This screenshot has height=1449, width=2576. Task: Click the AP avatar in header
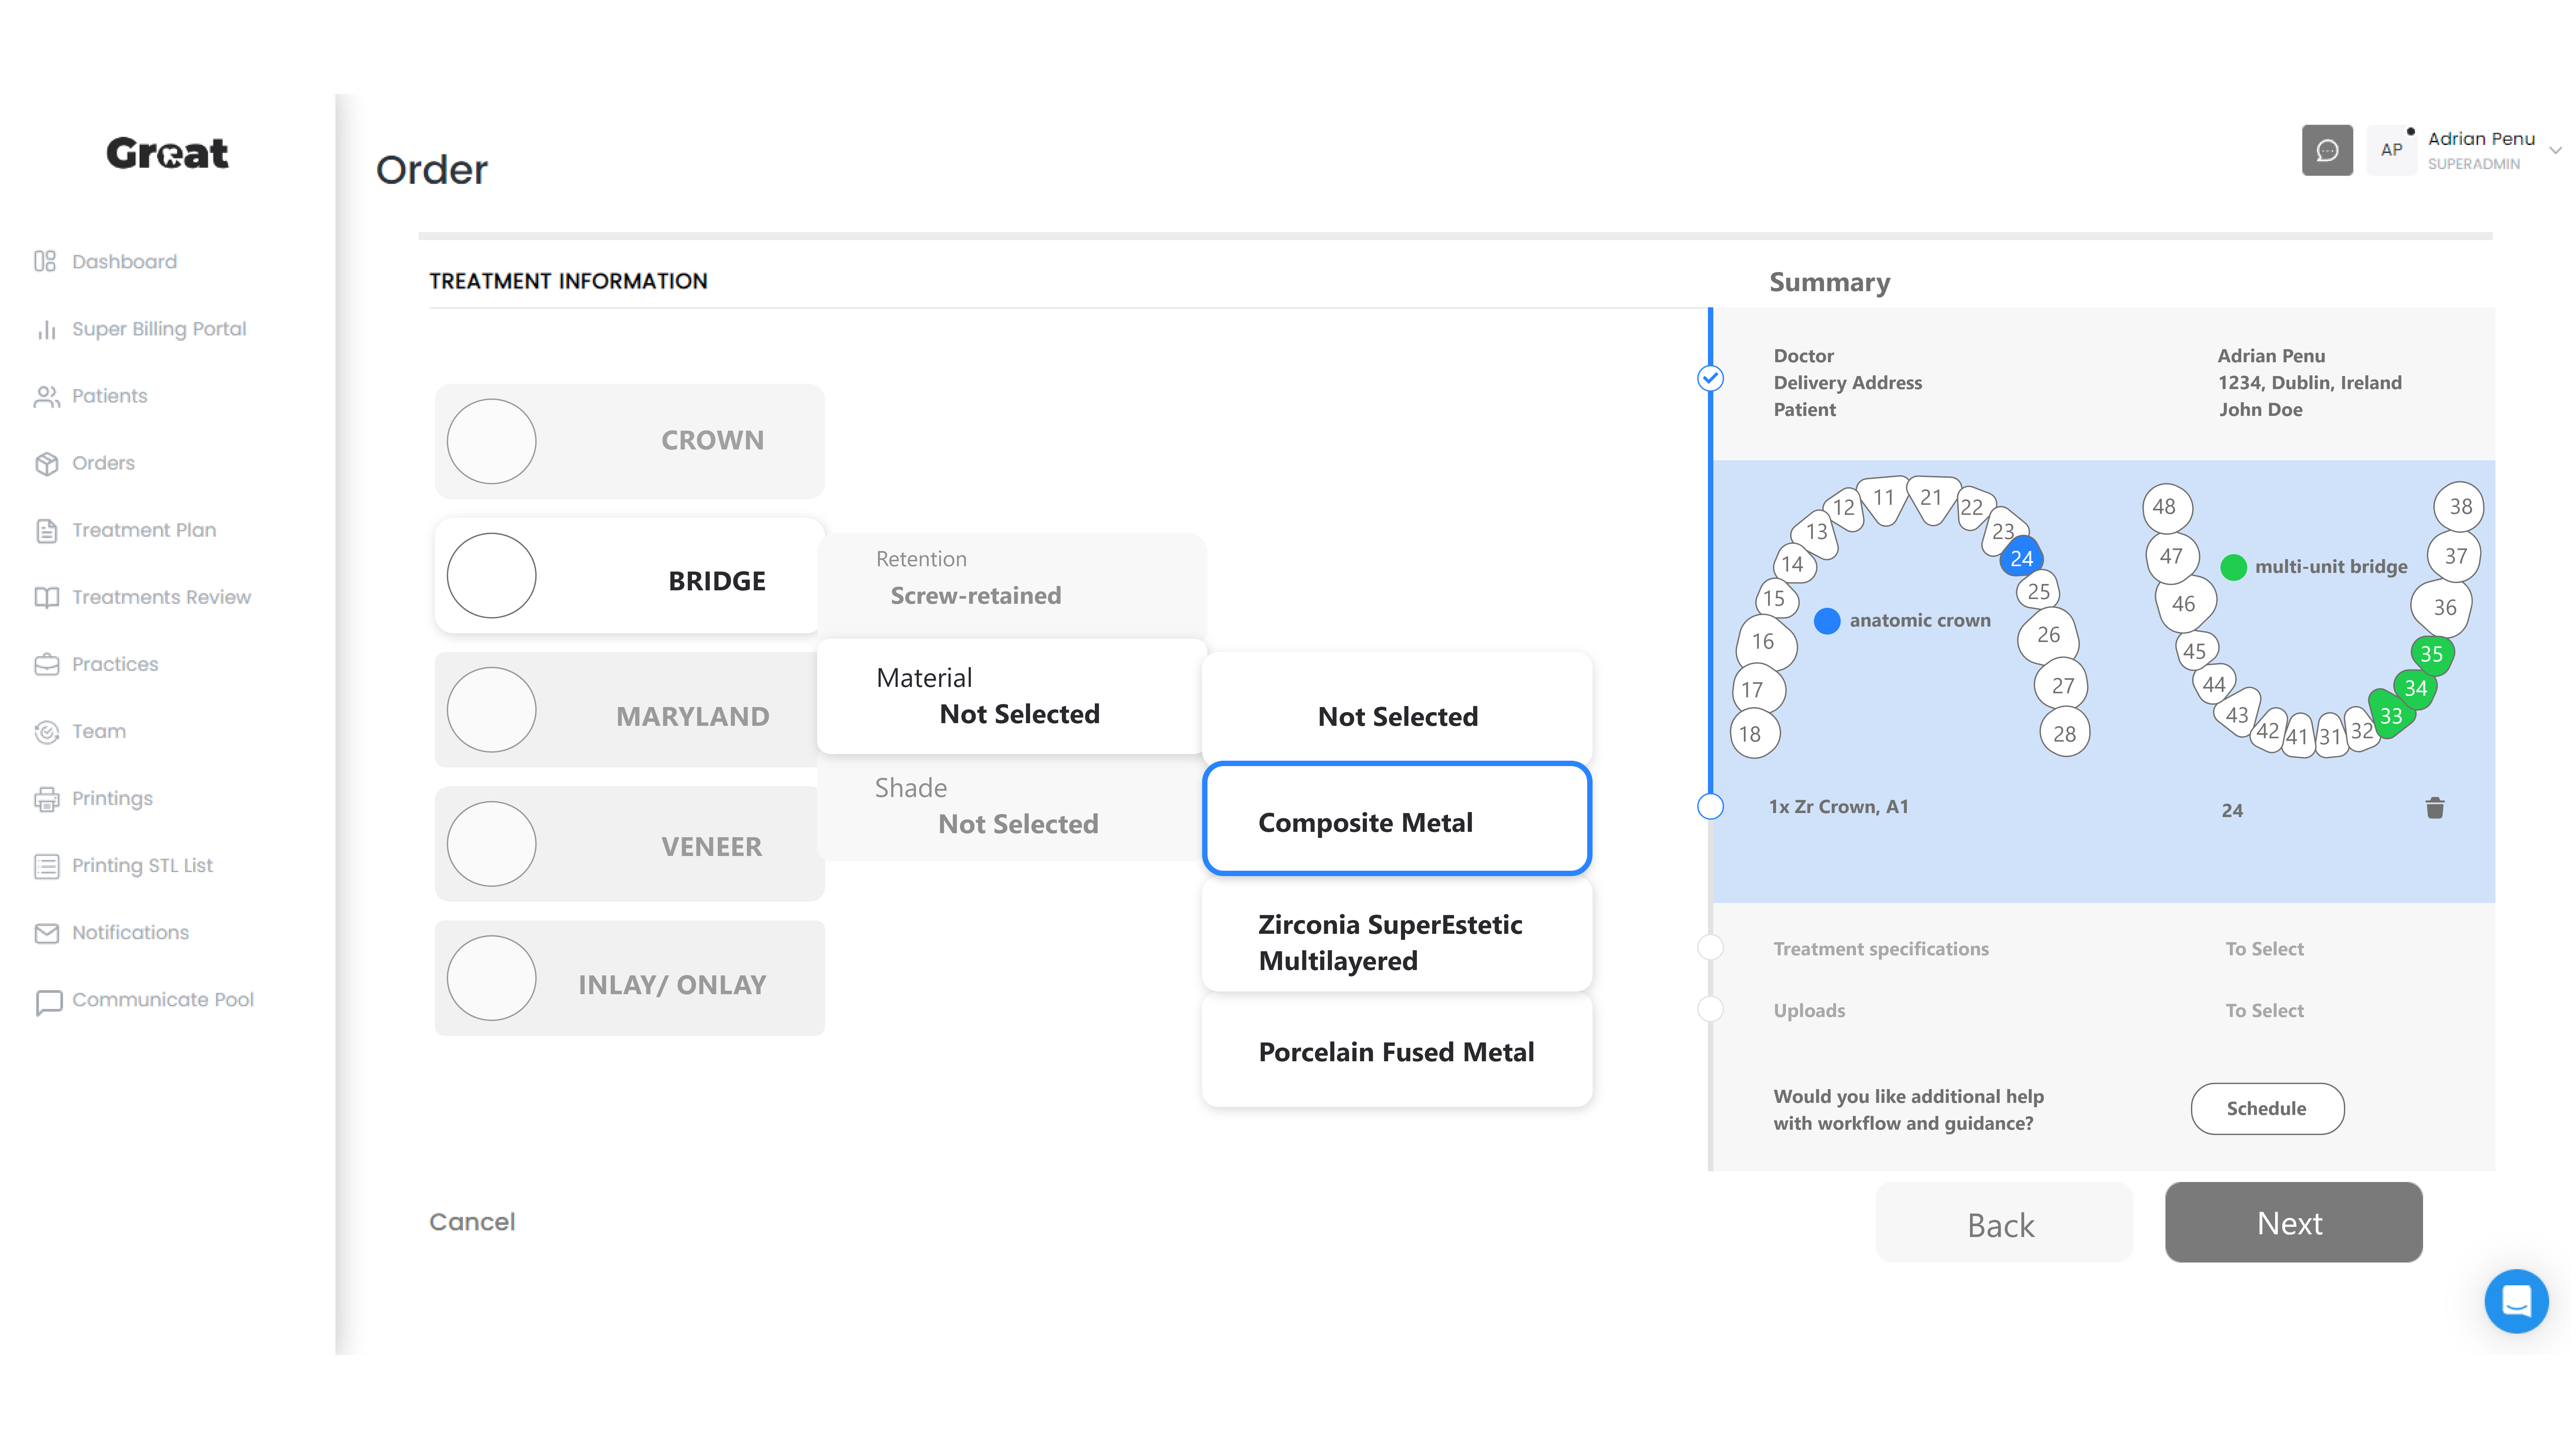click(2391, 150)
